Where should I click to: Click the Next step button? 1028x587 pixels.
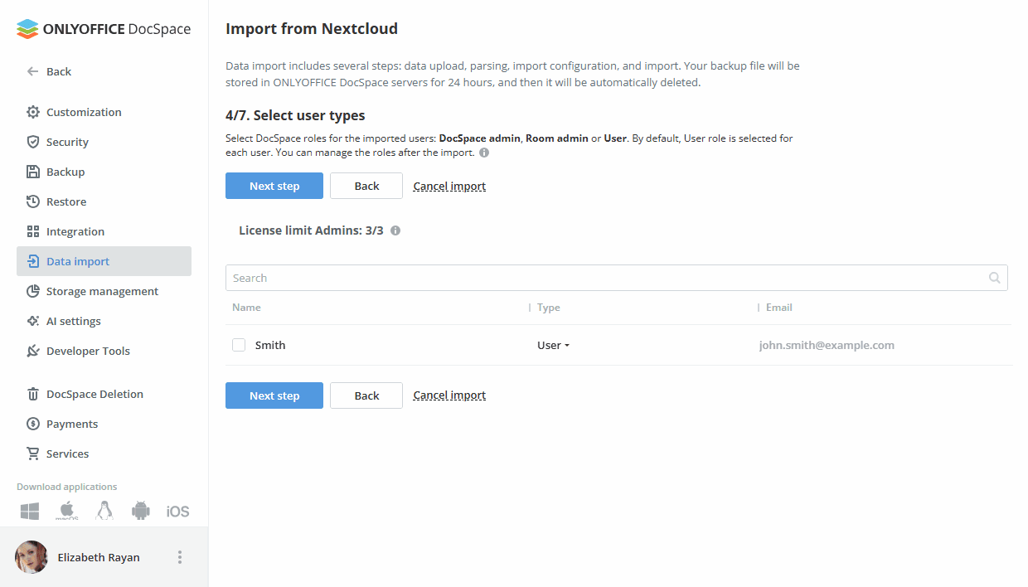[x=274, y=186]
